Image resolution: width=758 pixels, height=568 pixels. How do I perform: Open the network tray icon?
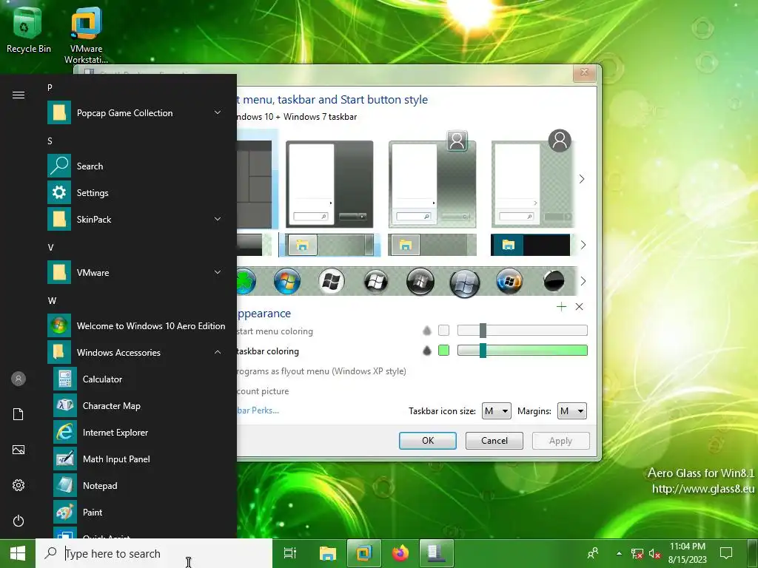coord(637,553)
